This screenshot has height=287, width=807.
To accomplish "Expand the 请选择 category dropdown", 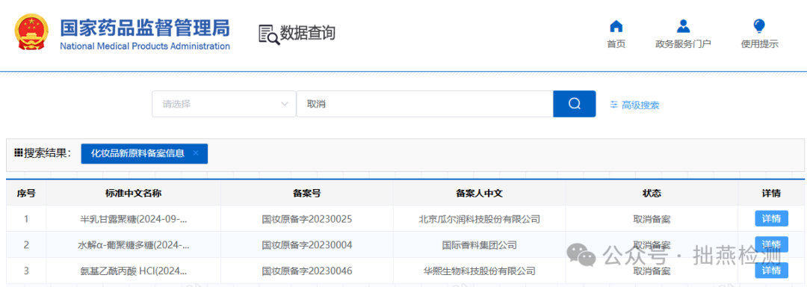I will point(224,104).
